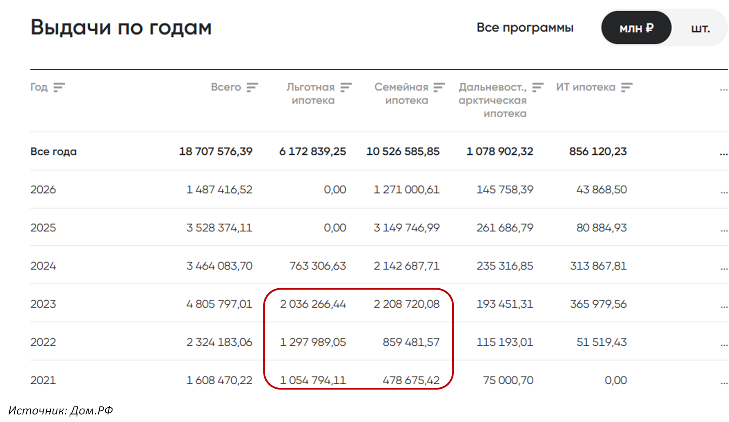729x422 pixels.
Task: Click cell 2 142 687,71
Action: coord(406,266)
